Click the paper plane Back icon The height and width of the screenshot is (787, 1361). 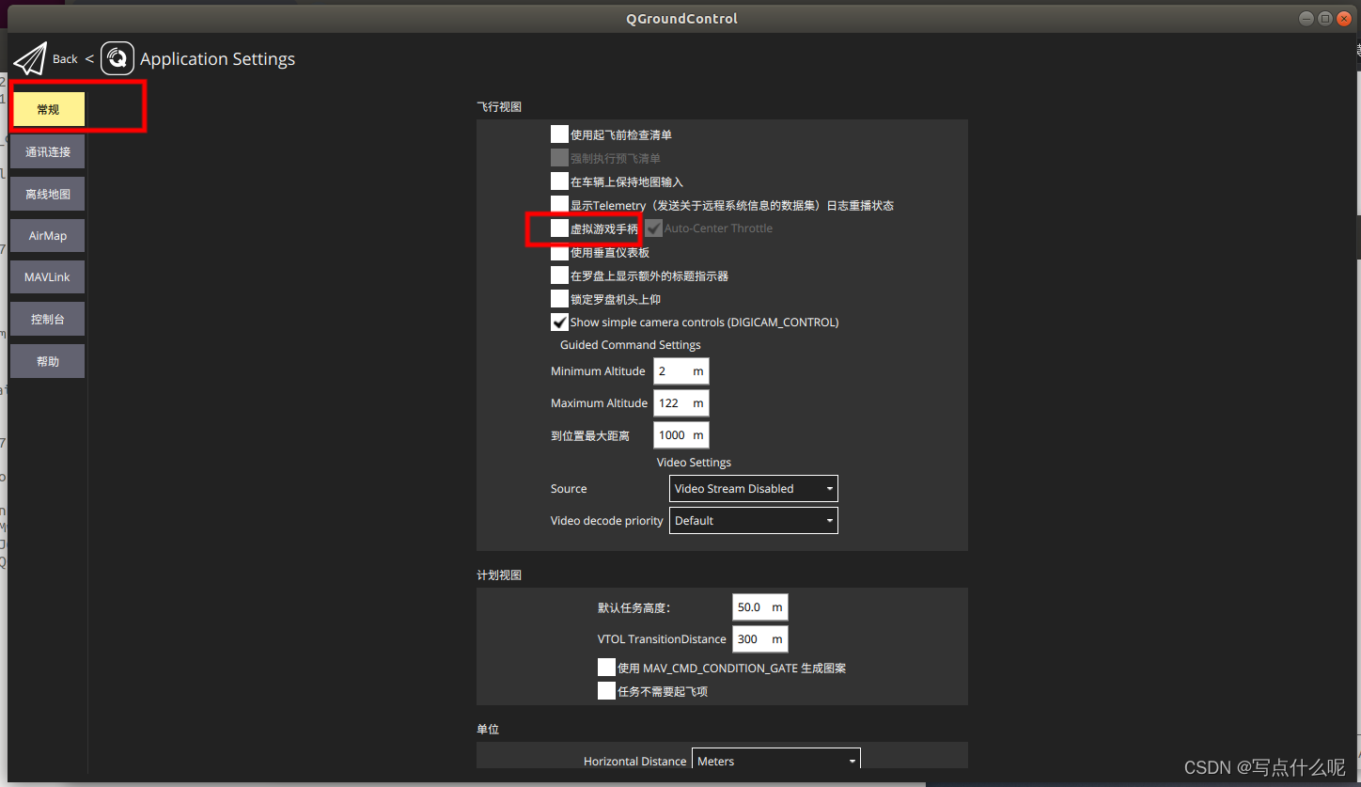[29, 59]
